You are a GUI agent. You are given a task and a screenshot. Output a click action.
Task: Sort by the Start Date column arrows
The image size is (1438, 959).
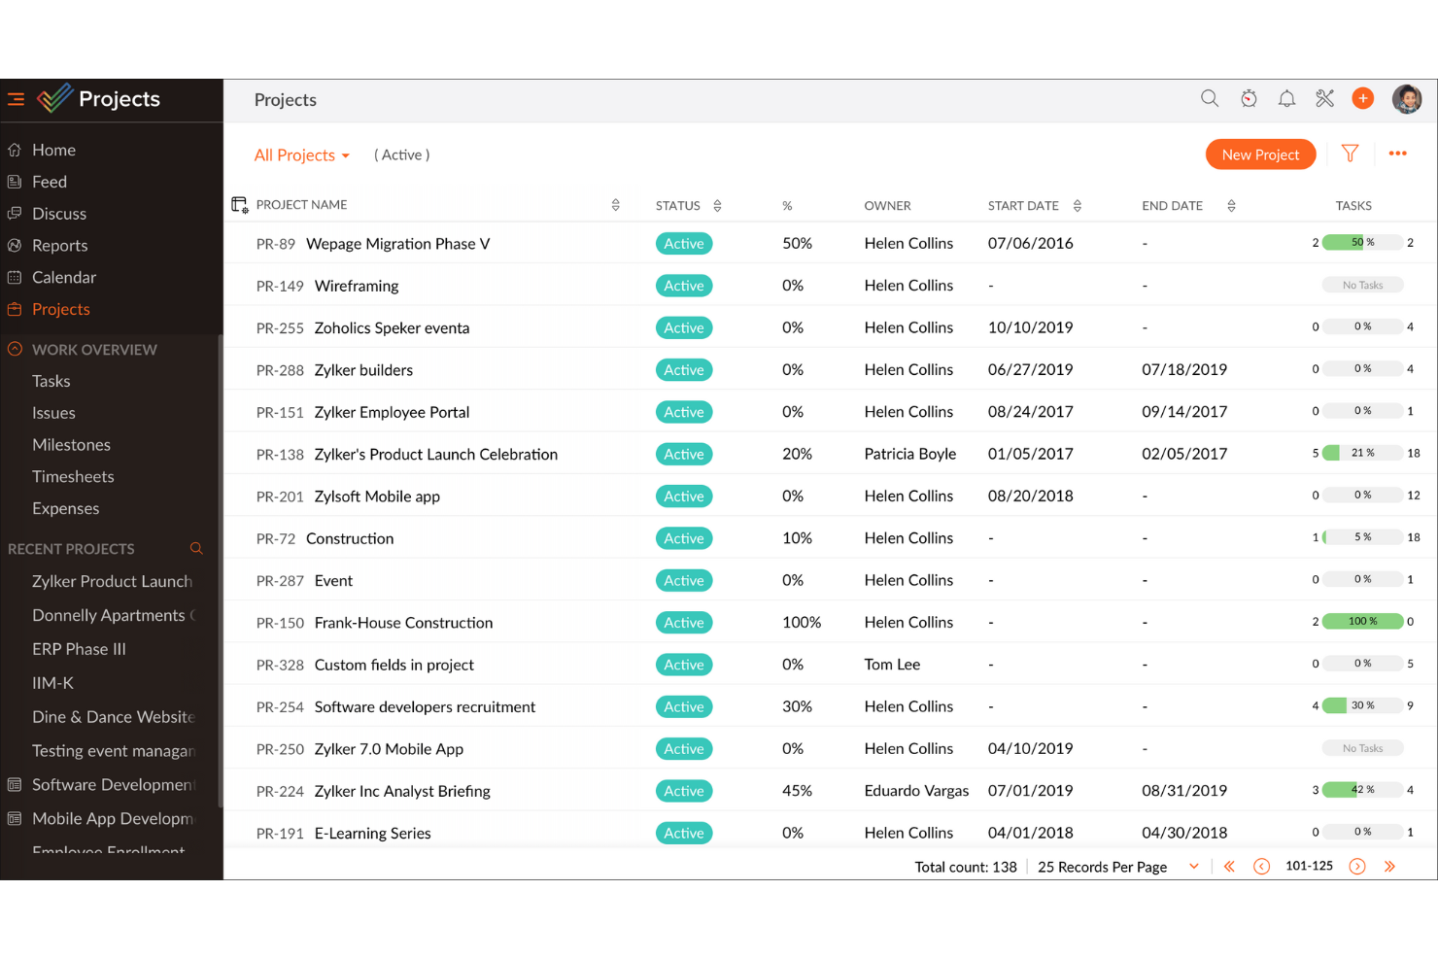(x=1078, y=205)
